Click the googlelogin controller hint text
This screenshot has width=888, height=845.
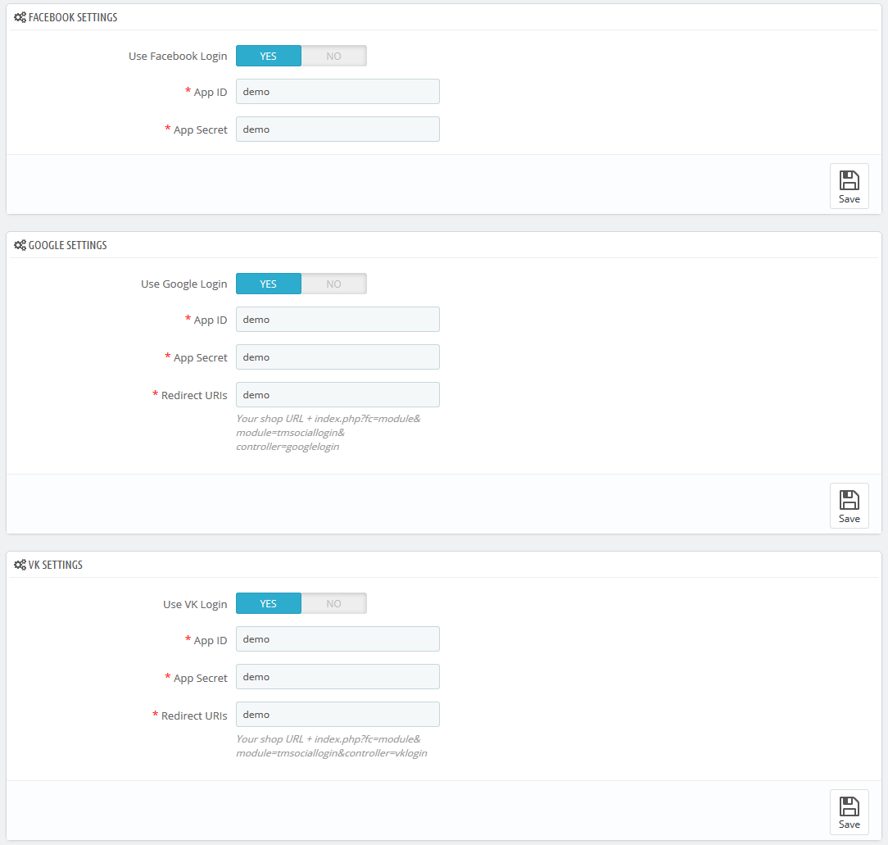(328, 433)
